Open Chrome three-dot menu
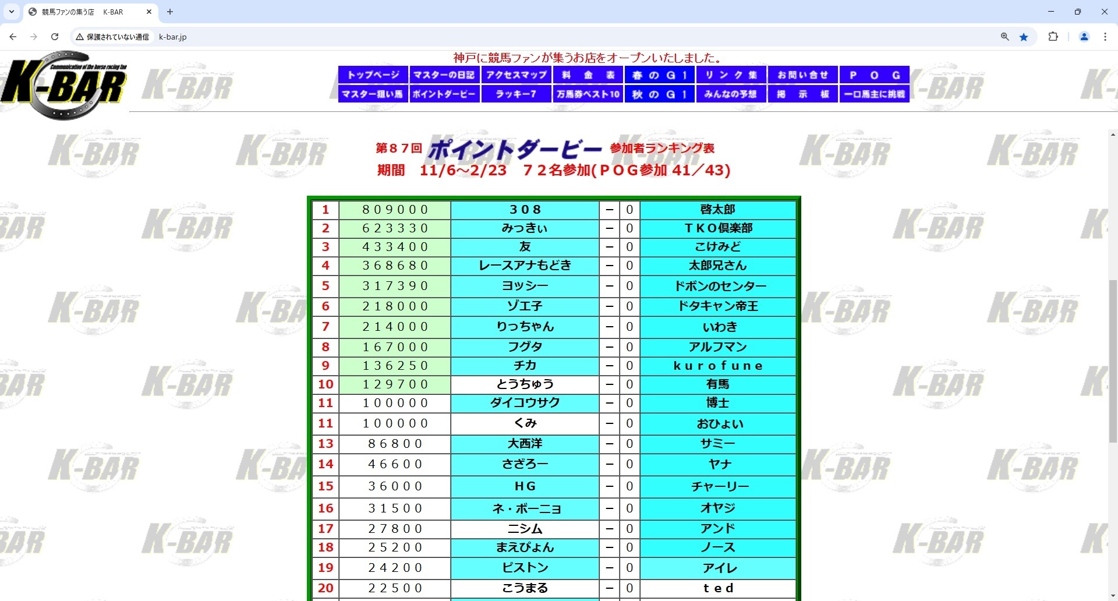The image size is (1118, 601). point(1105,37)
